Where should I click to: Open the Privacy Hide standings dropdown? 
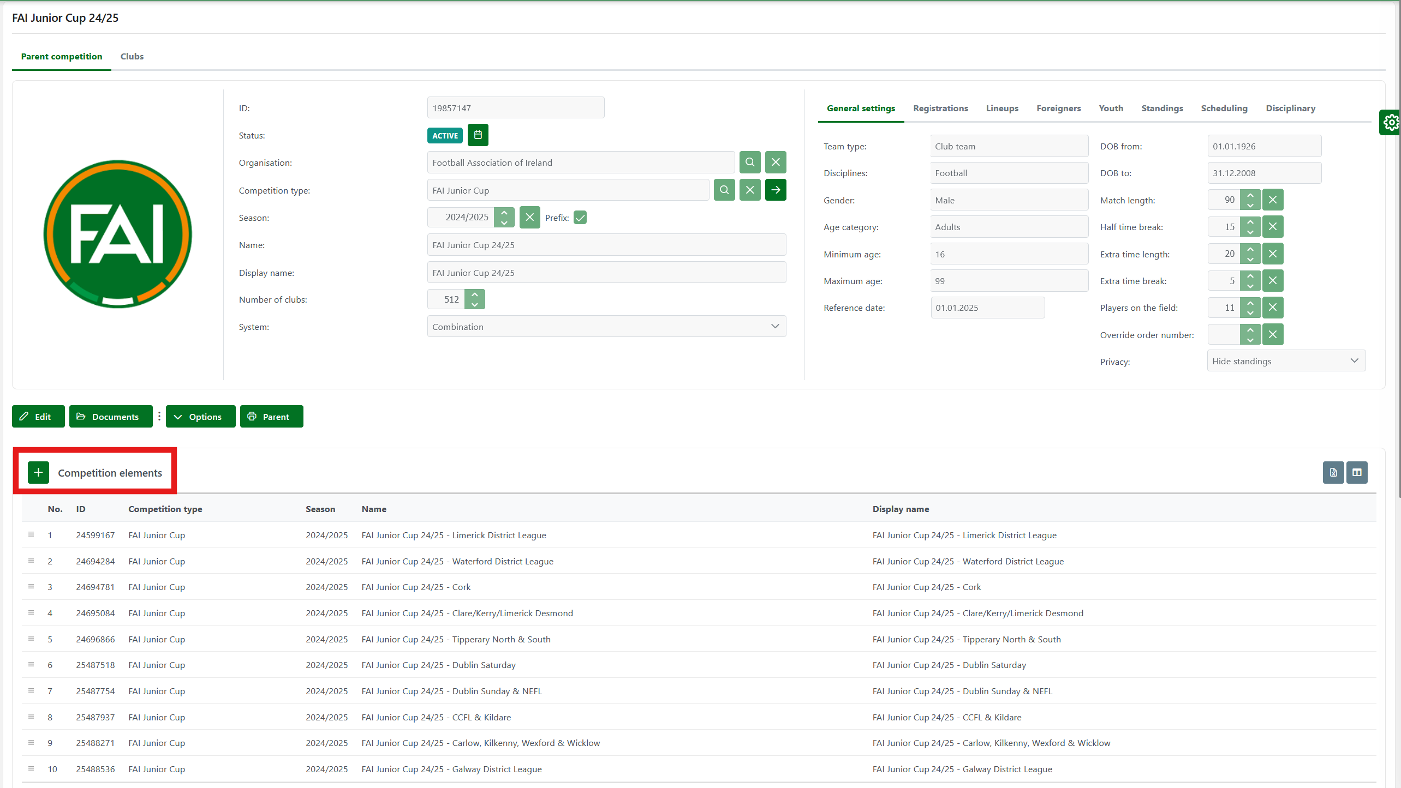click(x=1286, y=361)
